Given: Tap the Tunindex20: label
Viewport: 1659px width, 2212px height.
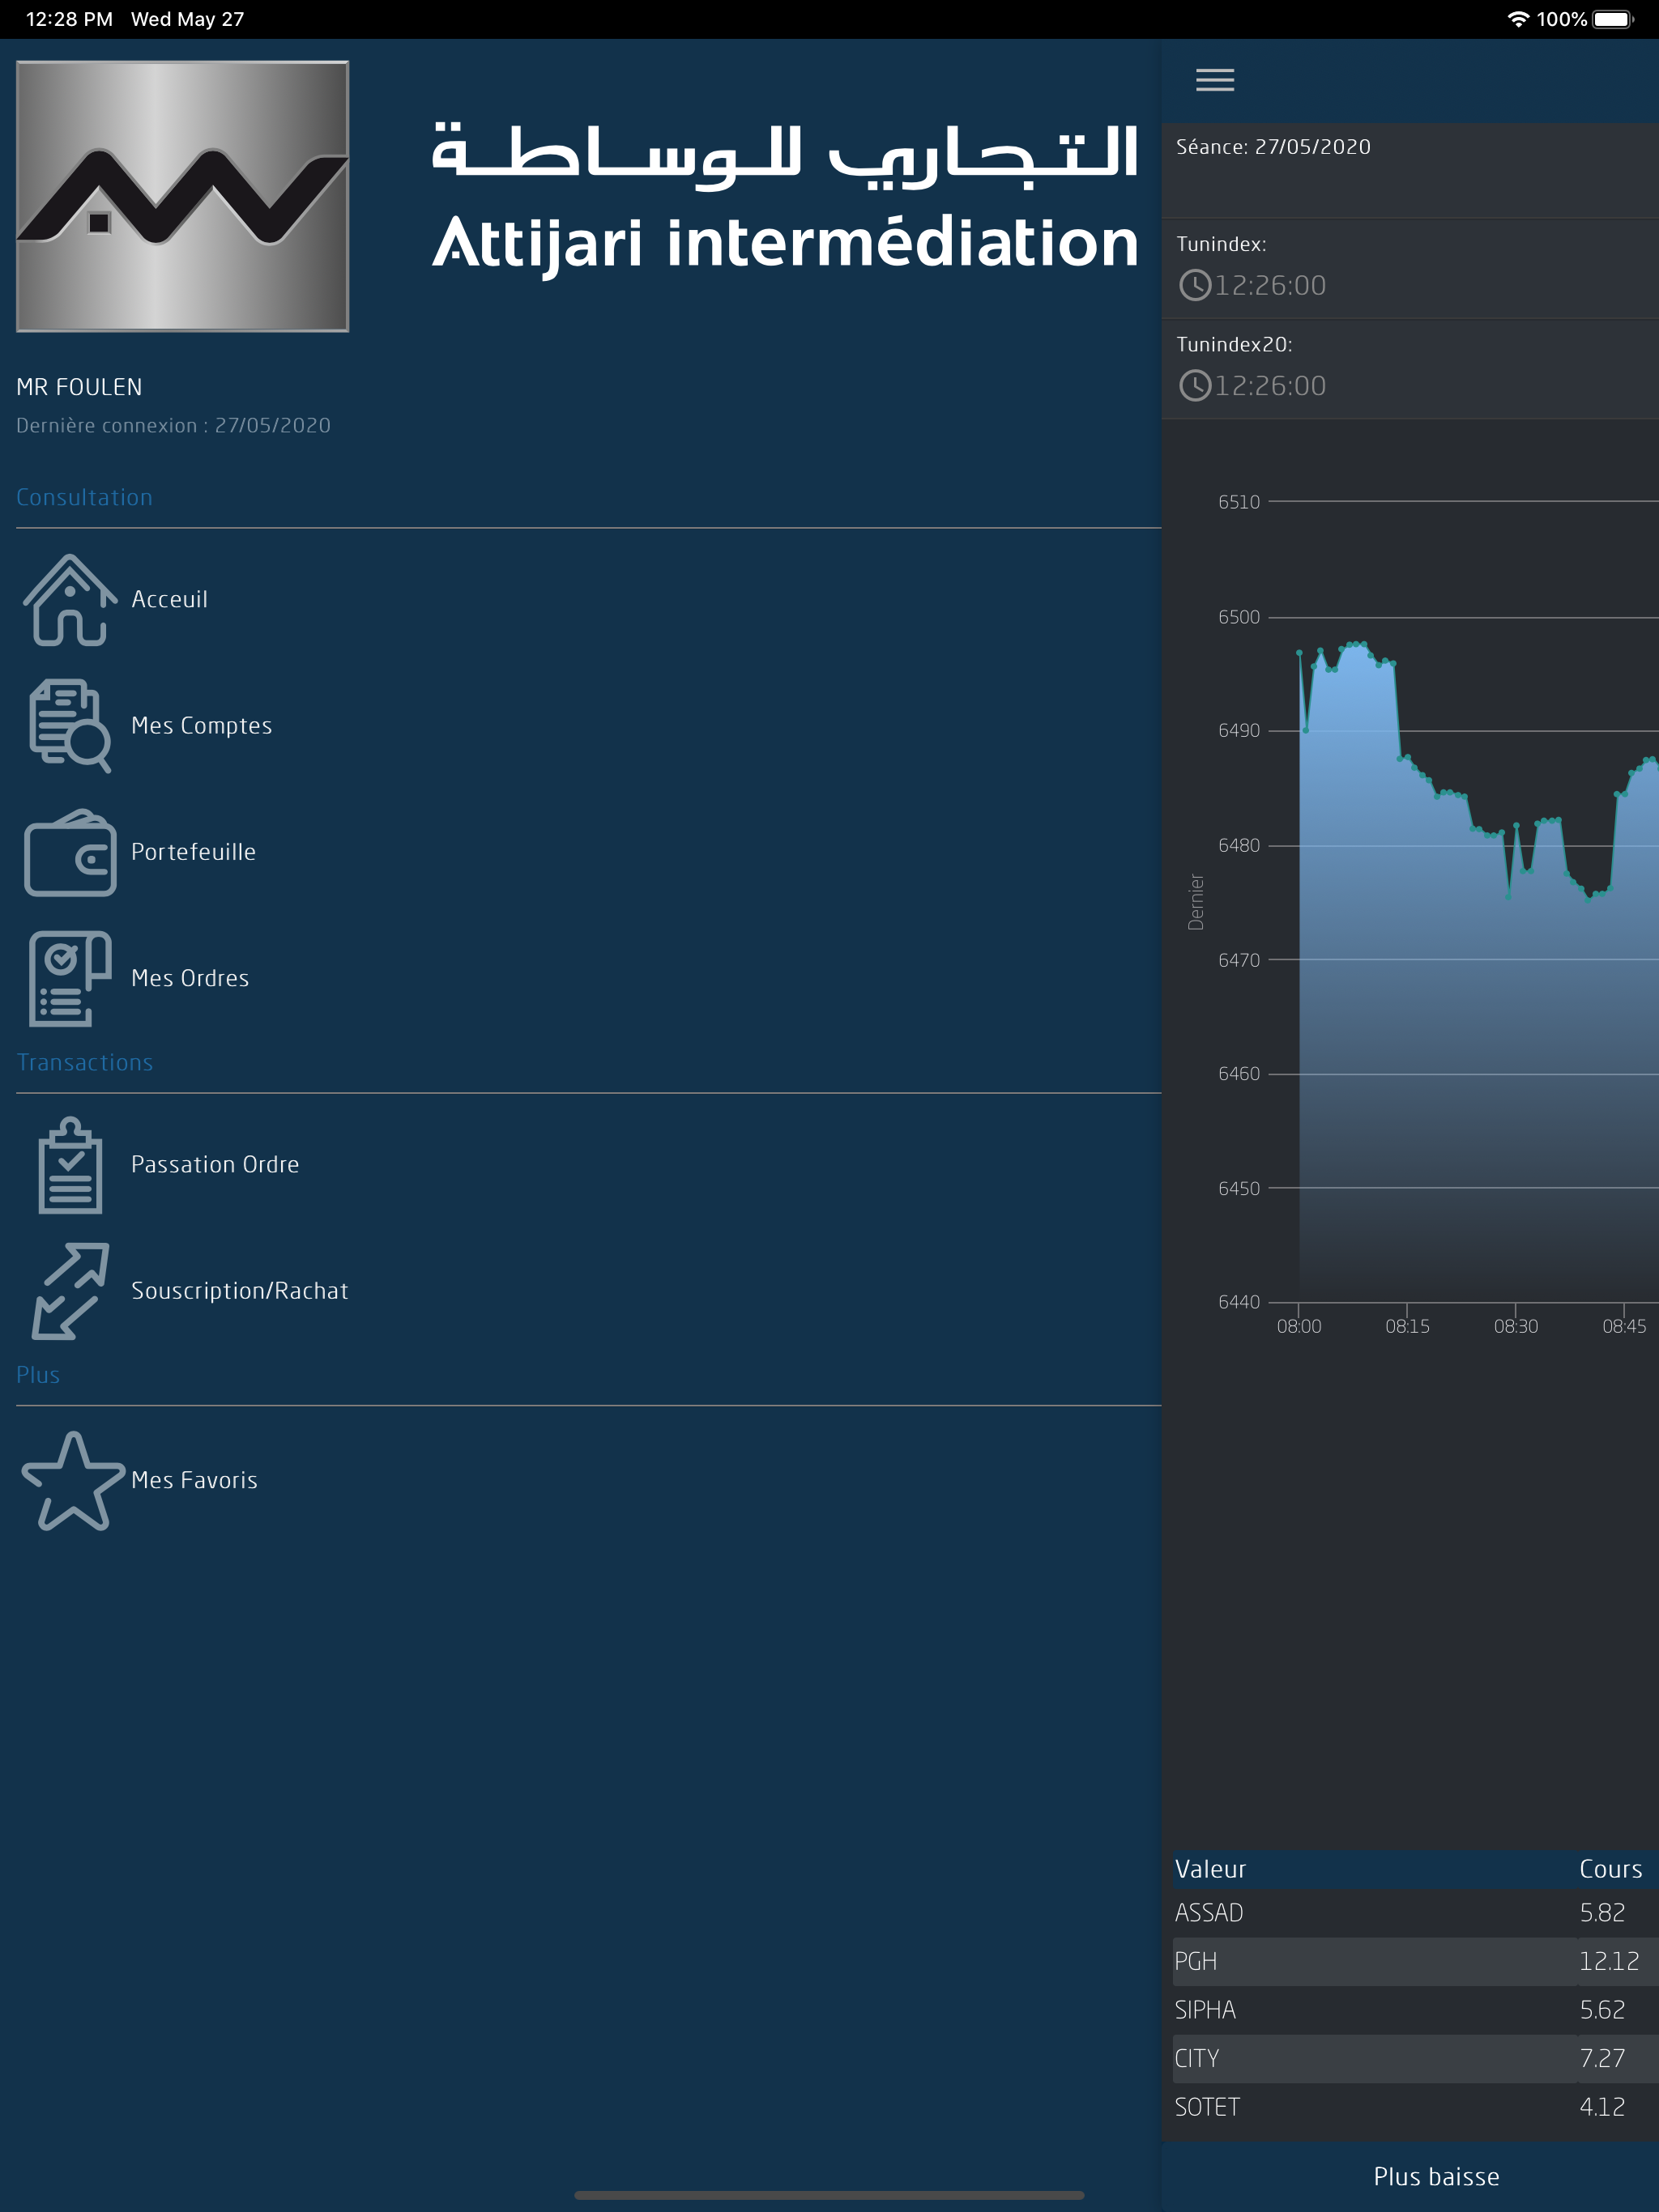Looking at the screenshot, I should coord(1234,345).
